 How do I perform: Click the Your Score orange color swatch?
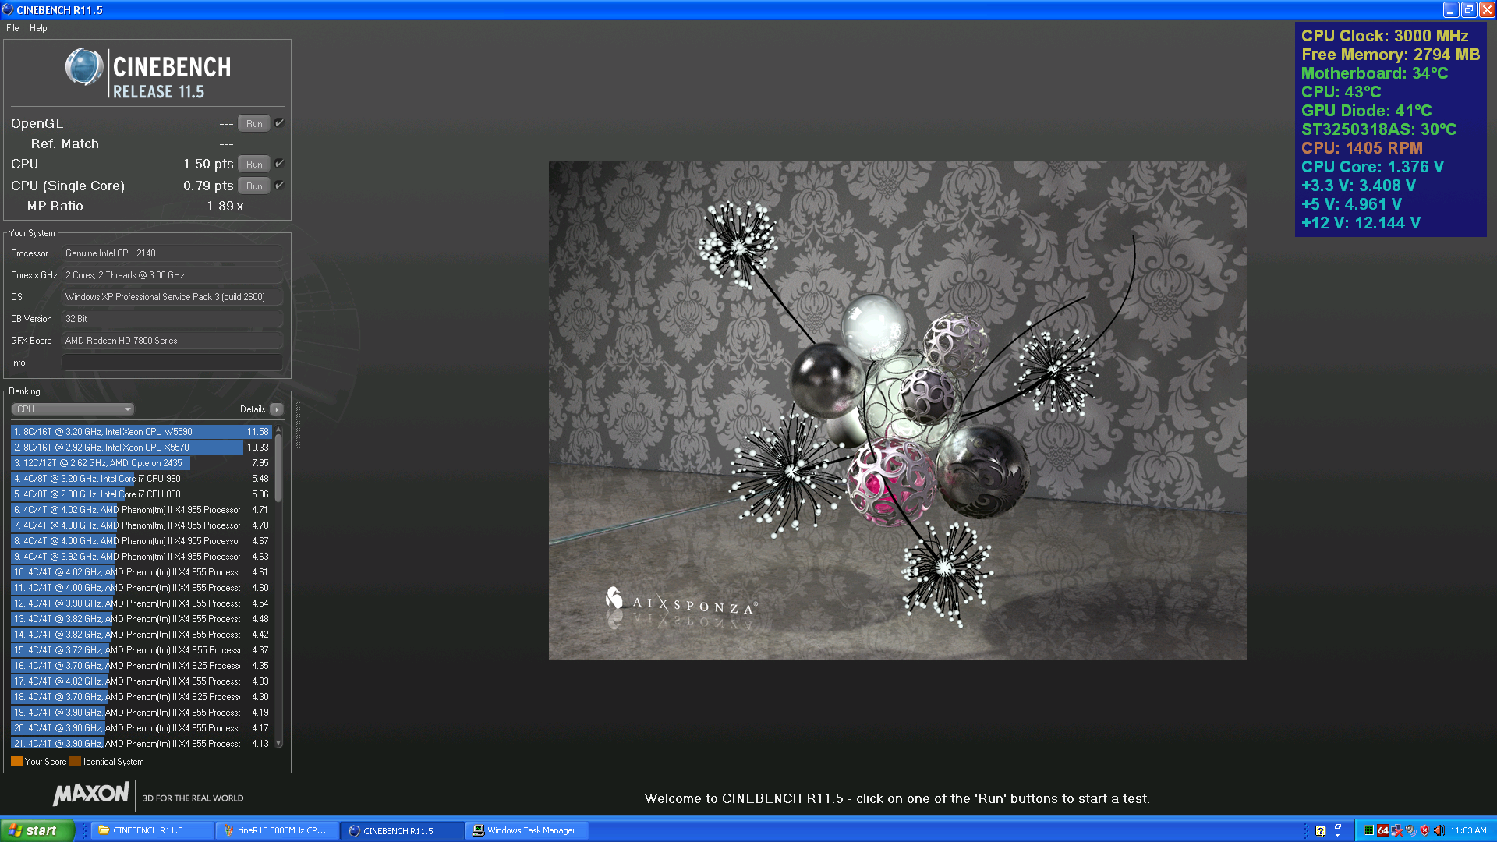(16, 762)
